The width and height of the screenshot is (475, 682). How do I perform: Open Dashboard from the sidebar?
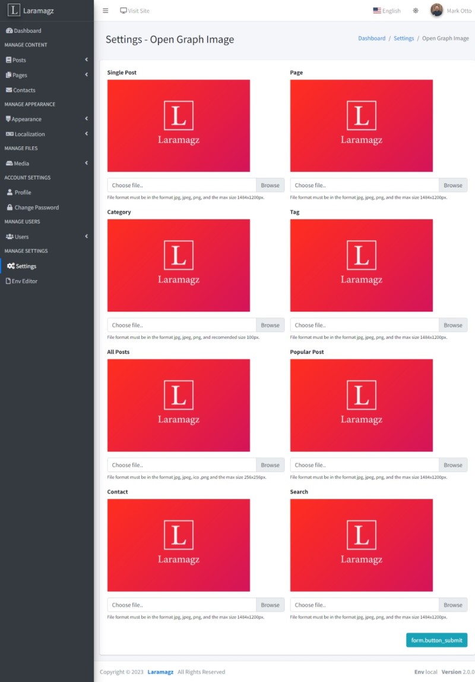pos(27,30)
